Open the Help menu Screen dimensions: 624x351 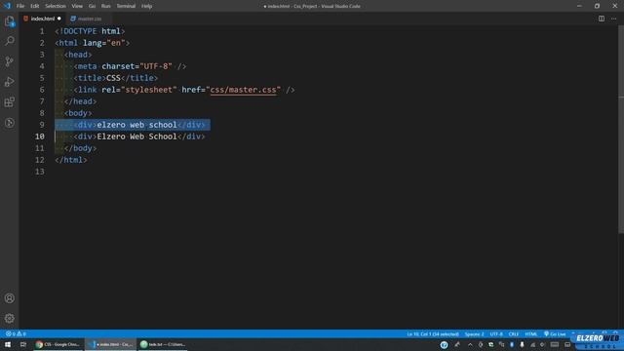[147, 6]
